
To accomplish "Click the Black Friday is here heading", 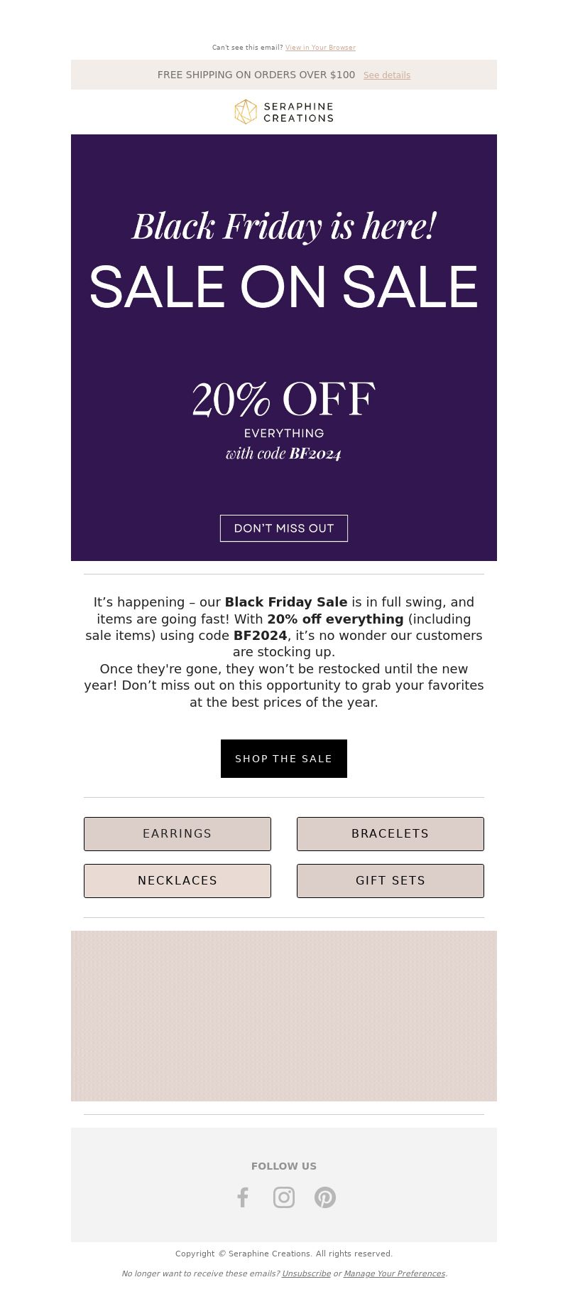I will [284, 226].
